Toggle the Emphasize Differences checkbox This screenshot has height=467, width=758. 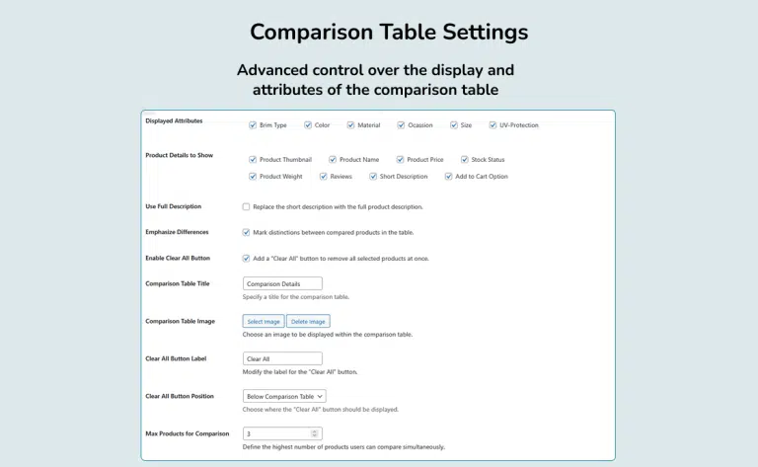(x=246, y=232)
